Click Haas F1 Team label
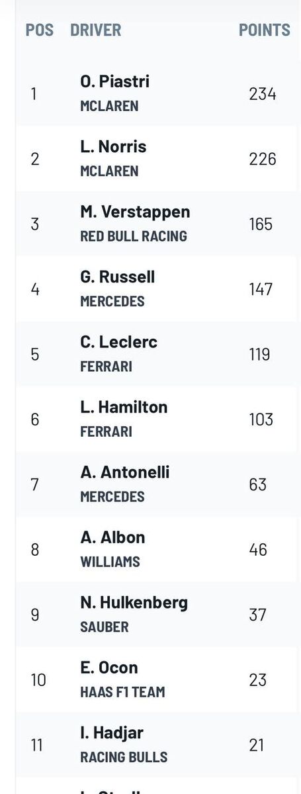301x794 pixels. [x=122, y=692]
